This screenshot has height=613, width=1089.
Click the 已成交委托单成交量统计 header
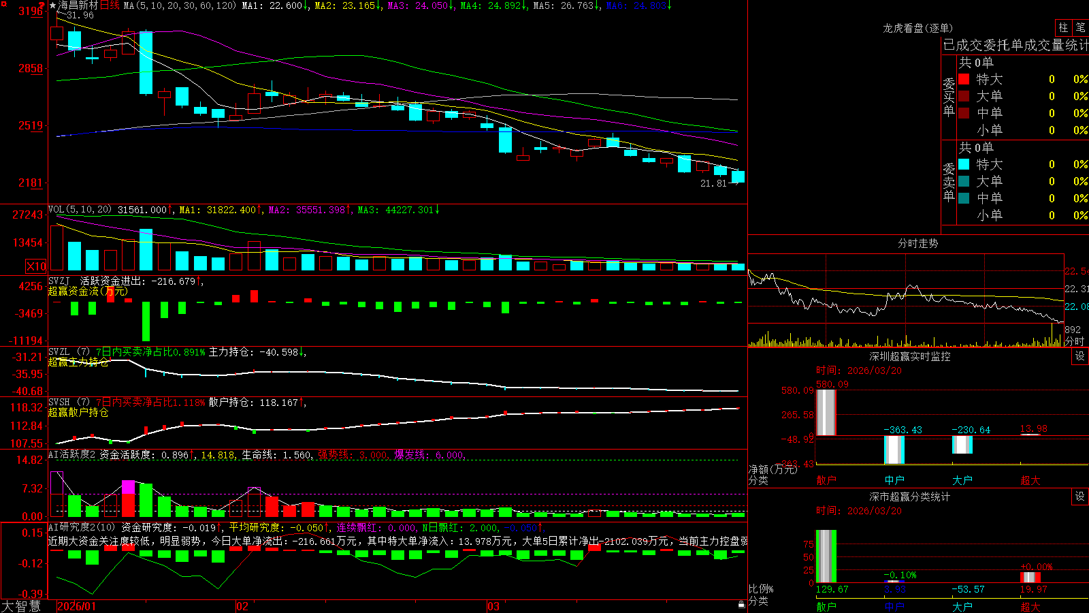[1015, 45]
